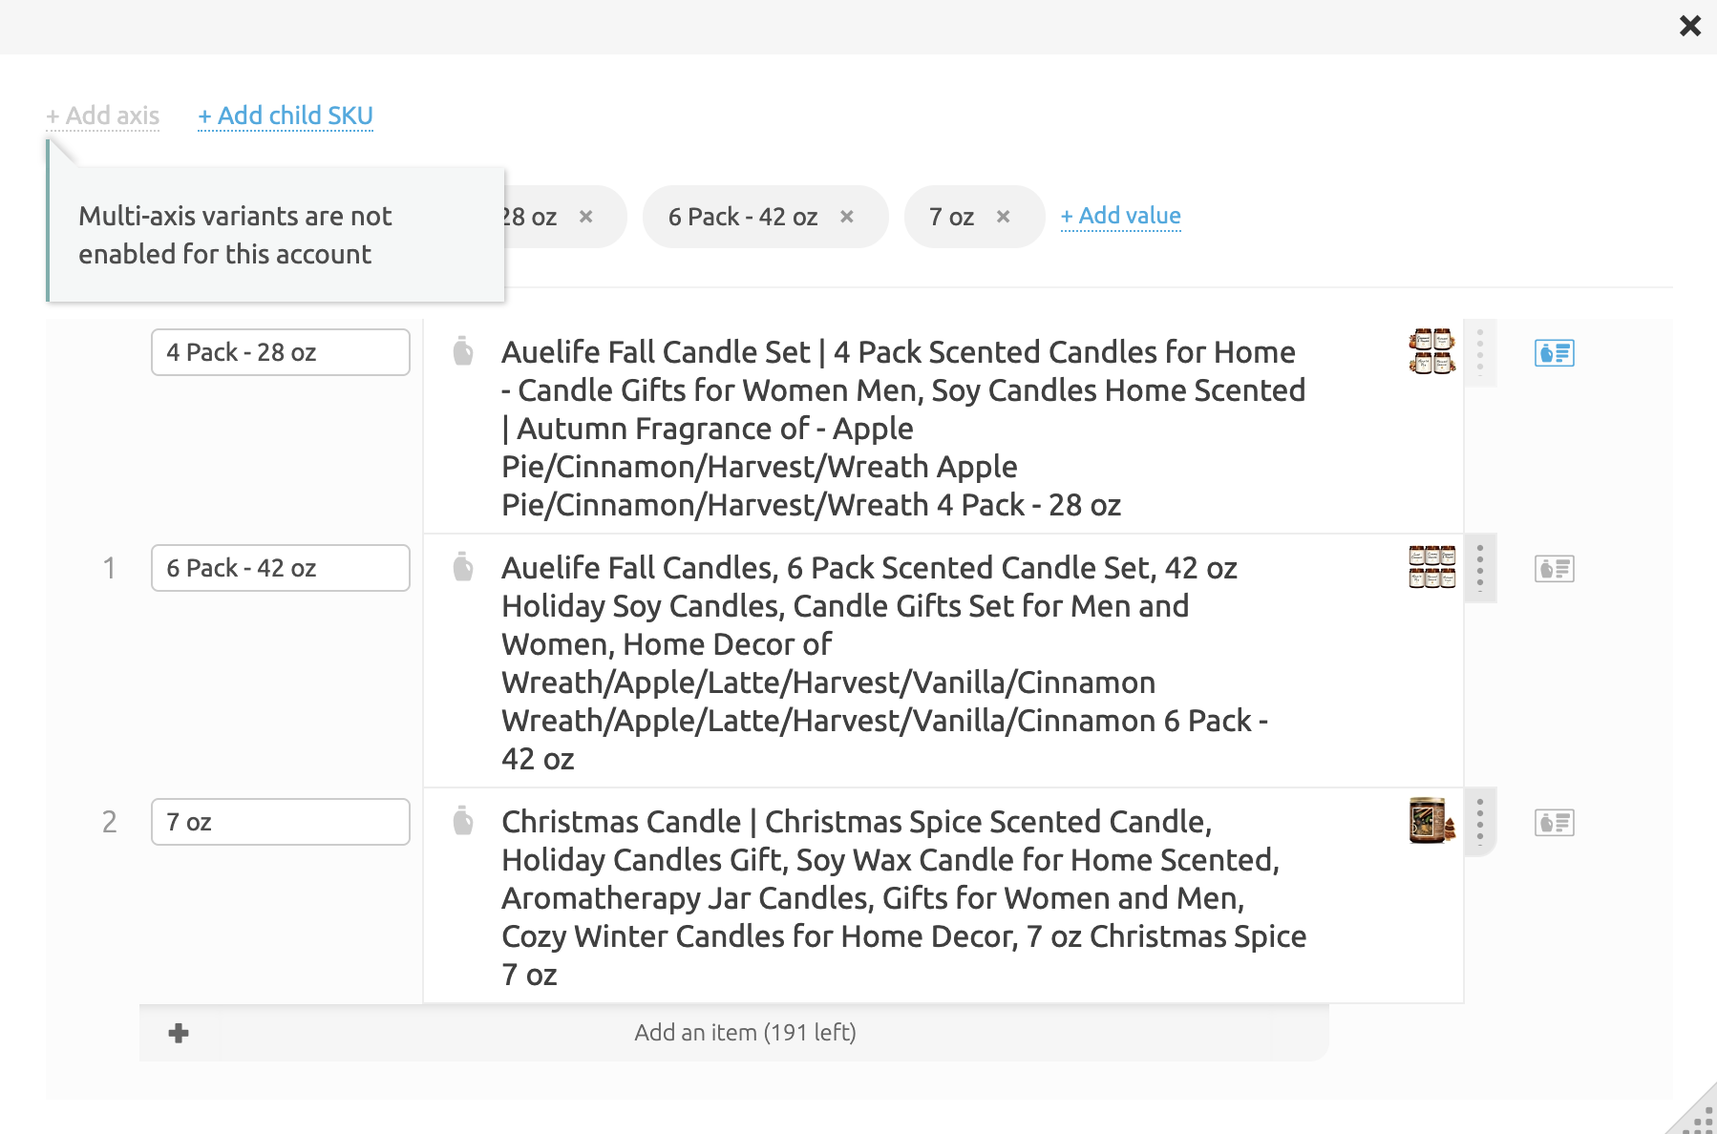Remove the 6 Pack - 42 oz value chip
Viewport: 1717px width, 1134px height.
point(847,217)
